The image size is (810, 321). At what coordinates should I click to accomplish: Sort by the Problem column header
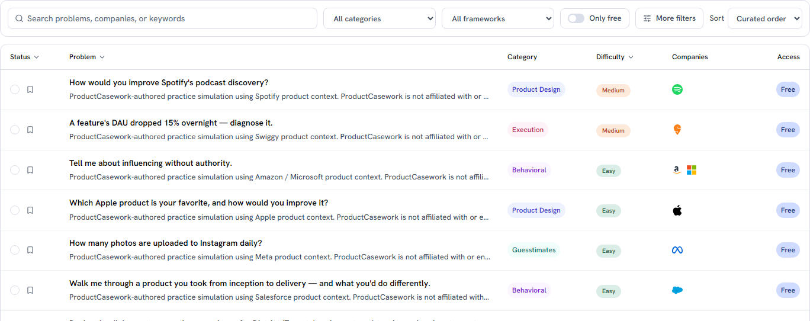[87, 57]
